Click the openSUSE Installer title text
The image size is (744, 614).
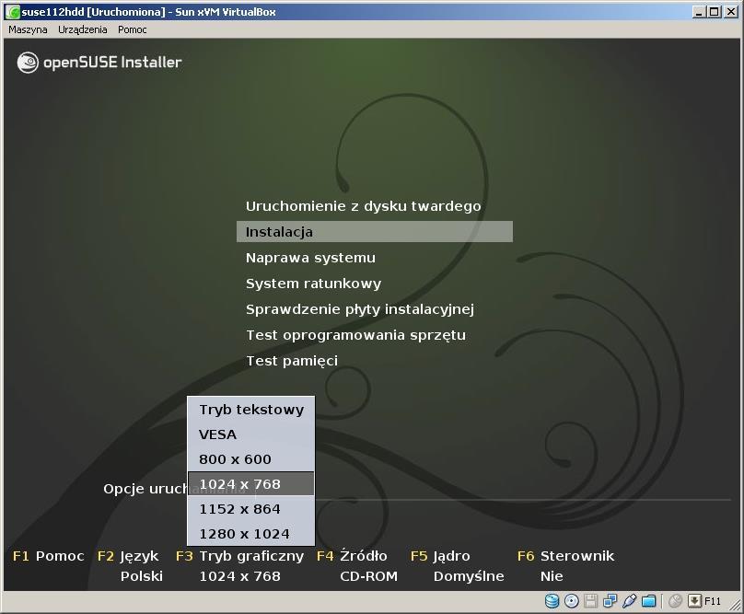[x=112, y=63]
